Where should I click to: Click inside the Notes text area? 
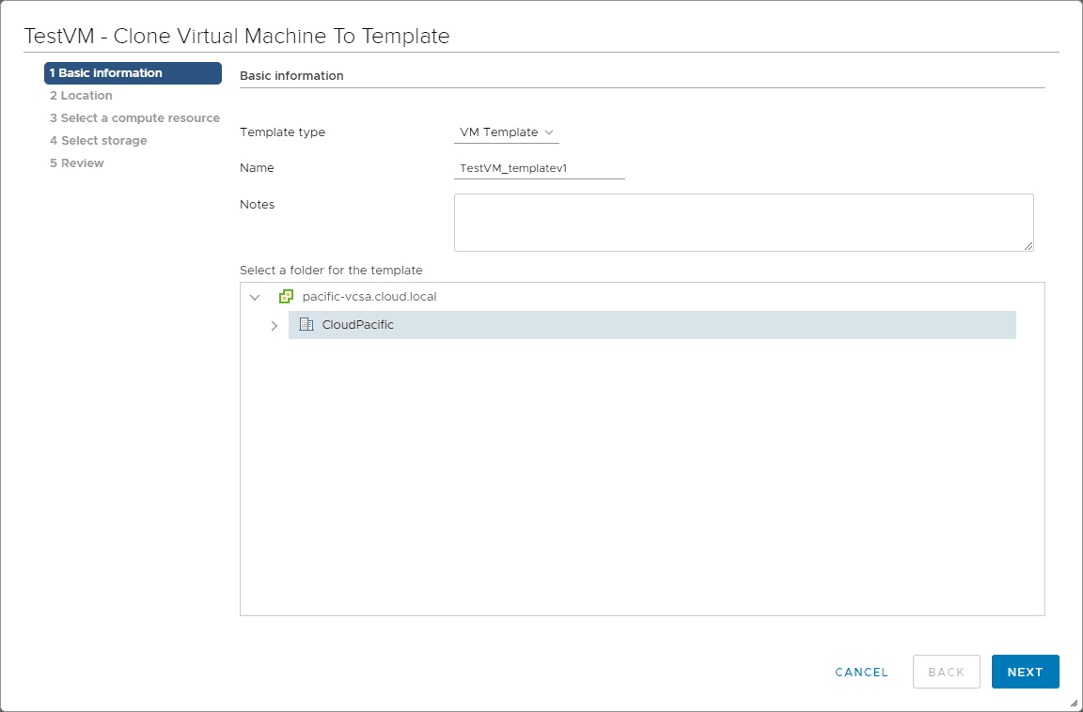(743, 223)
